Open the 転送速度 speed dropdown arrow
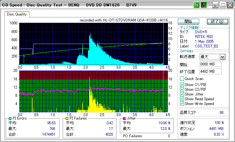The height and width of the screenshot is (142, 235). click(222, 57)
